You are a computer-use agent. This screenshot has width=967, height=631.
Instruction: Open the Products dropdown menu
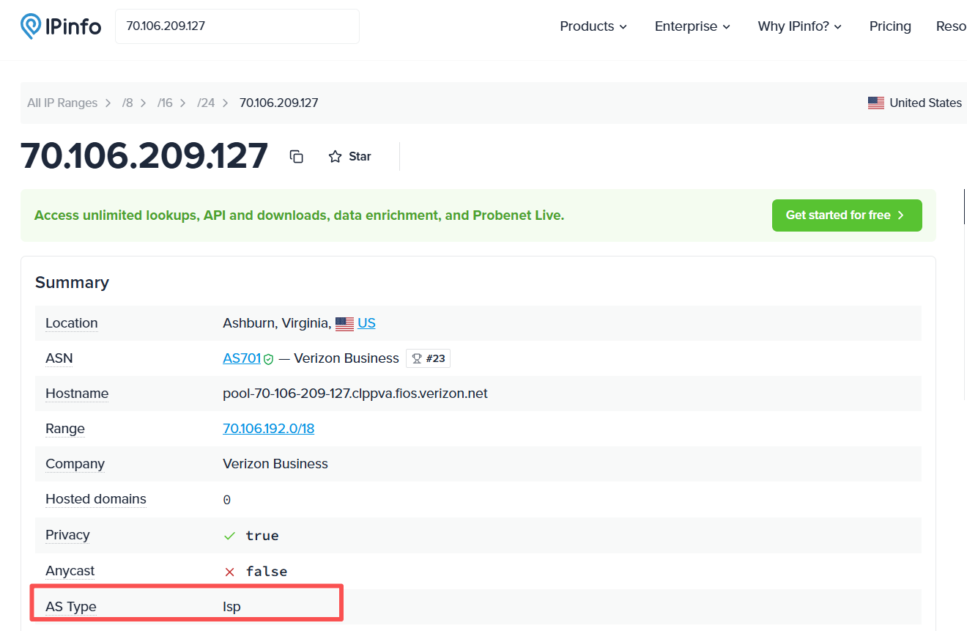(x=593, y=26)
